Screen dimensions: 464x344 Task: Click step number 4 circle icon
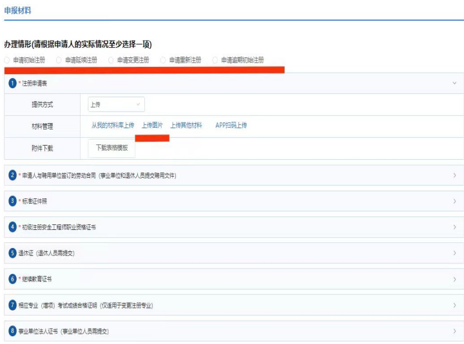coord(12,227)
